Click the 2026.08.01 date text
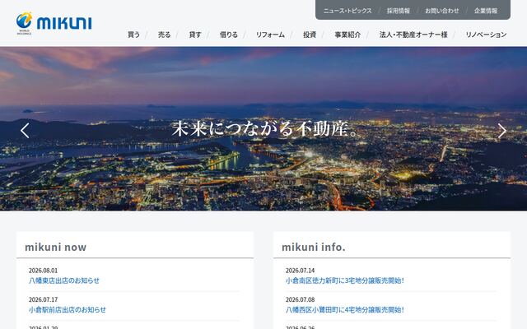The width and height of the screenshot is (527, 329). [43, 271]
